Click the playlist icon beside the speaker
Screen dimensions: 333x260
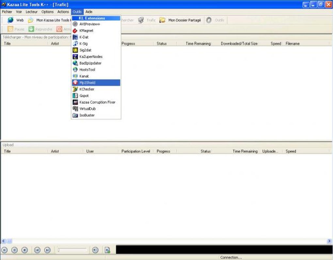[x=107, y=250]
